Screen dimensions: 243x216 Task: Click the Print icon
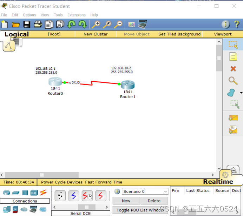[38, 24]
